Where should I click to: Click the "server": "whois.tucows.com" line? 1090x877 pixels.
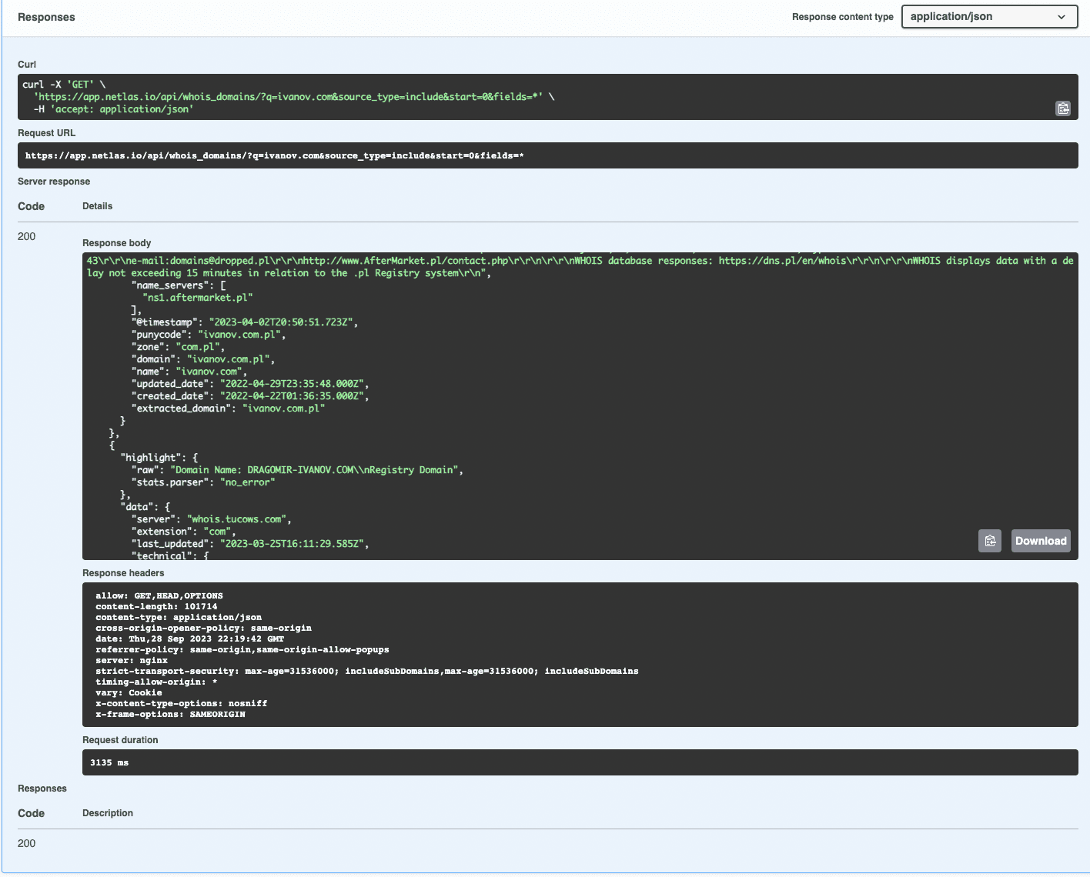point(212,519)
